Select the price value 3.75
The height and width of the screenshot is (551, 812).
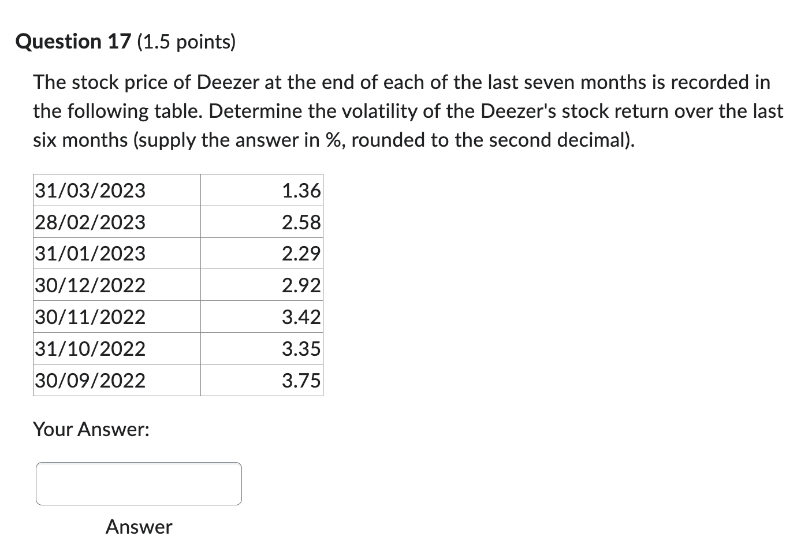click(x=301, y=380)
